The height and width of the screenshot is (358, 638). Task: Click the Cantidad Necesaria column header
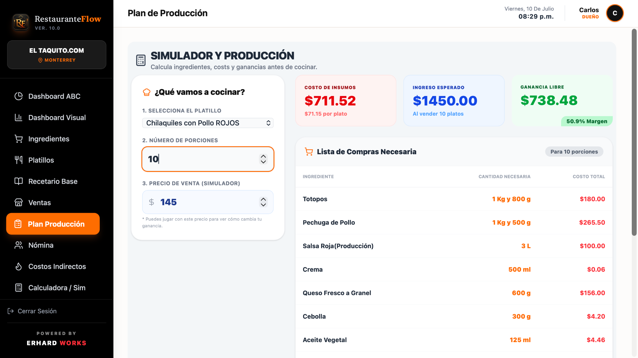click(x=504, y=177)
